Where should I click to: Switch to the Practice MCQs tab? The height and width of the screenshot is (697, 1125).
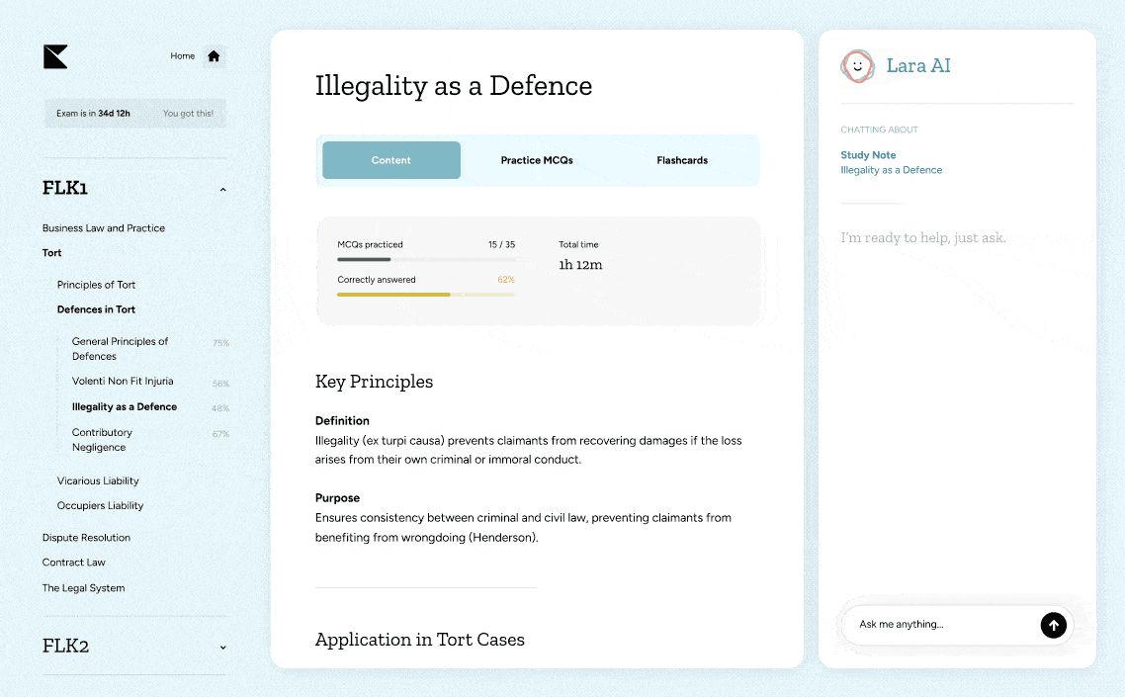click(x=537, y=160)
